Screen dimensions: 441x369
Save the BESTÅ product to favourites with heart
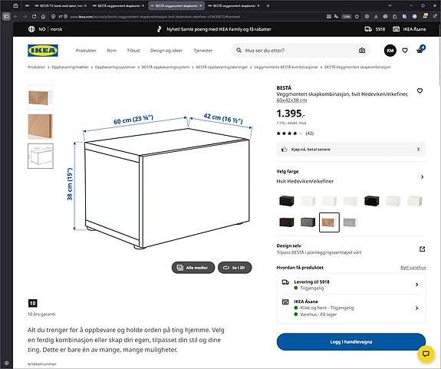click(420, 91)
